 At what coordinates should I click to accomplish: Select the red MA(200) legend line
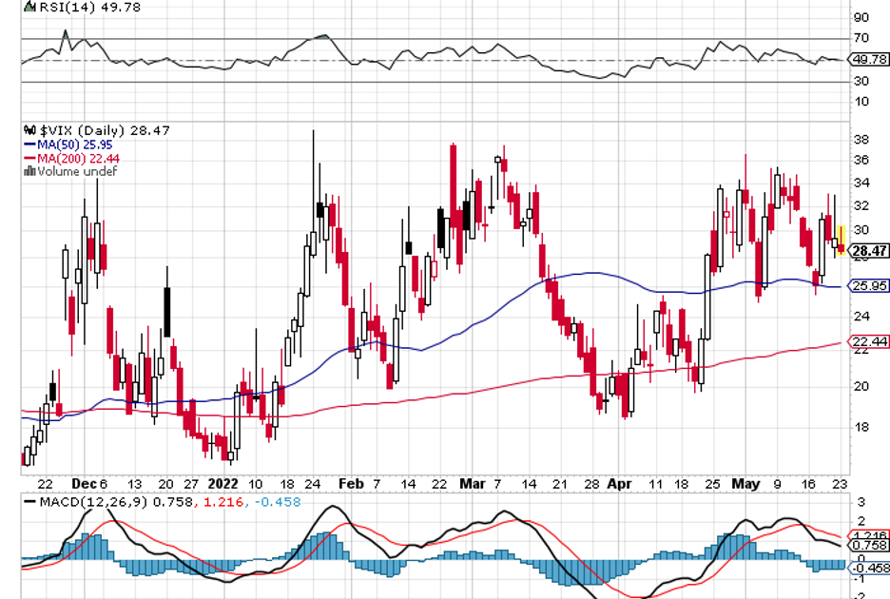[x=29, y=158]
